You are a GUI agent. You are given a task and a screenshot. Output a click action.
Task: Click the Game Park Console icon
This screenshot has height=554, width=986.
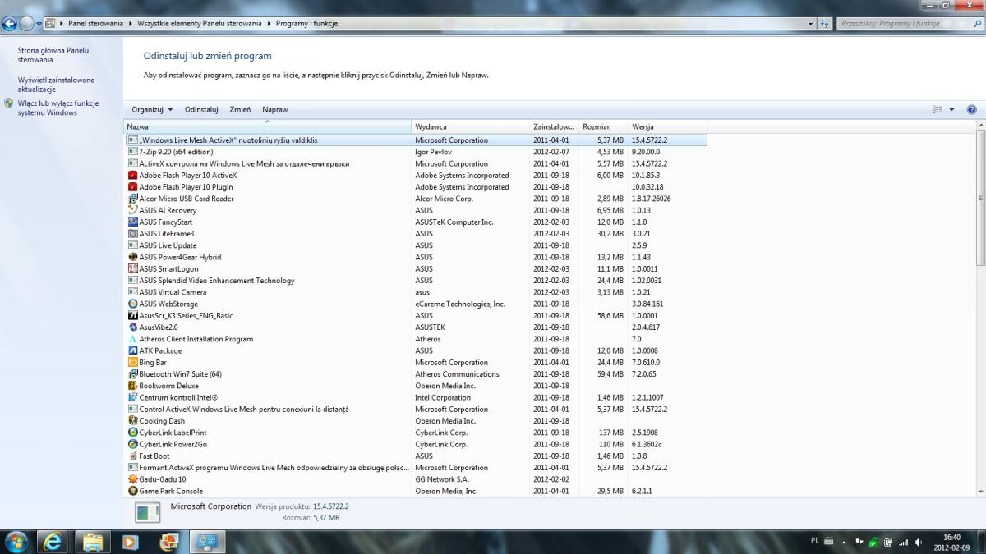tap(132, 491)
